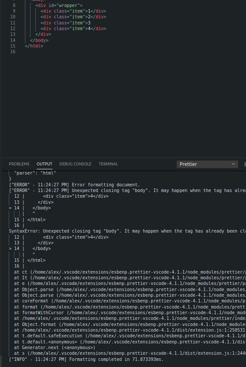Image resolution: width=246 pixels, height=367 pixels.
Task: Place cursor on item div containing 1
Action: [x=73, y=11]
